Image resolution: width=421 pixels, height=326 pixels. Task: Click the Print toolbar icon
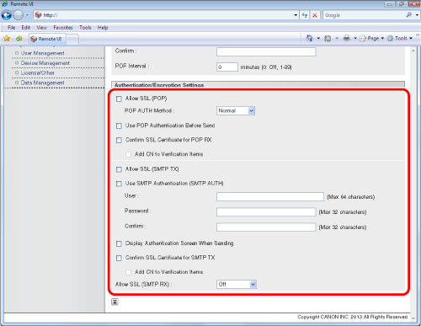click(x=347, y=38)
